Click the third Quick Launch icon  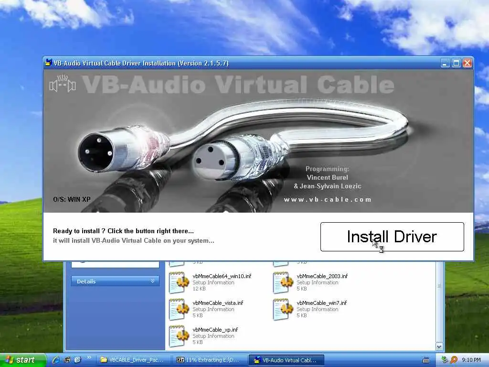(x=77, y=360)
